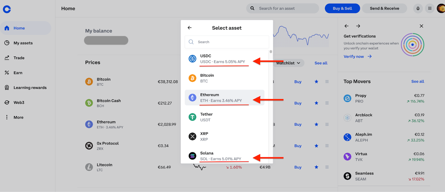
Task: Click the asset list scrollbar
Action: click(x=271, y=52)
